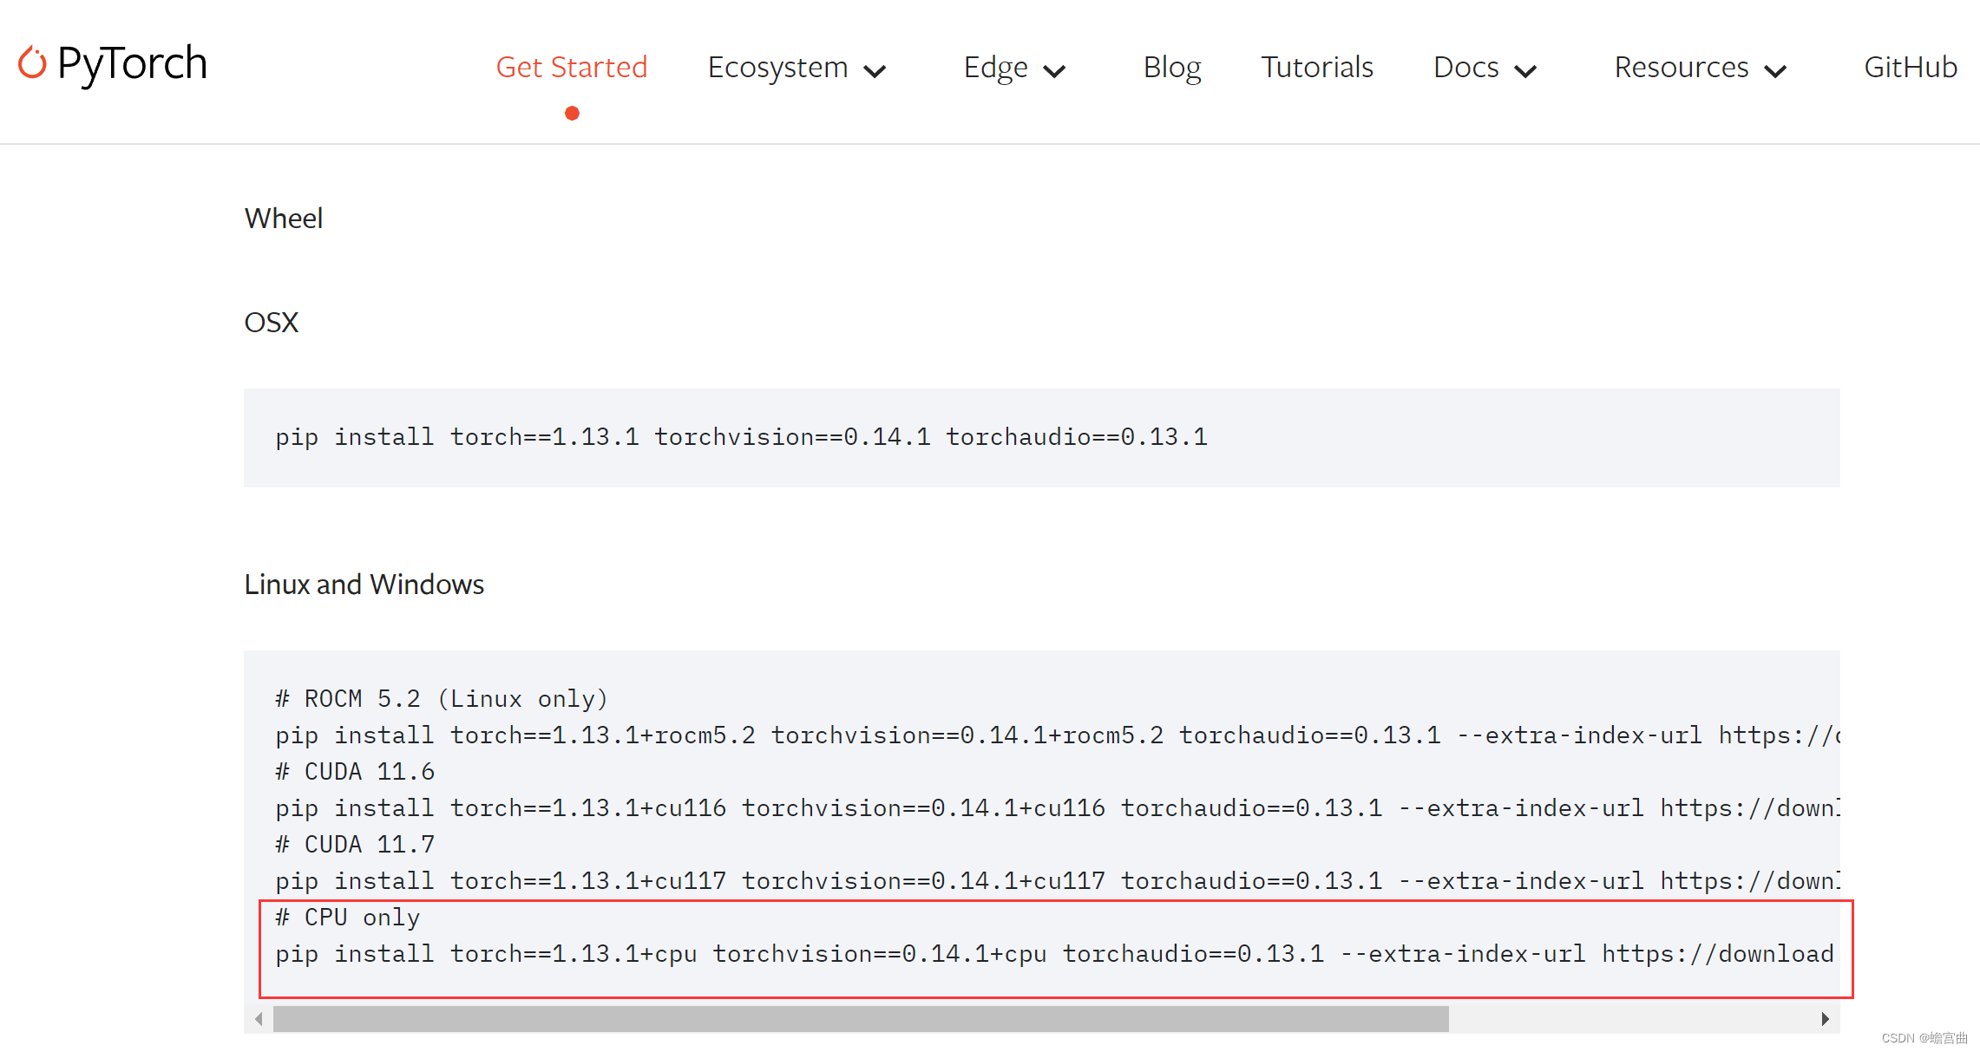Image resolution: width=1980 pixels, height=1052 pixels.
Task: Click the '# CUDA 11.7' comment line
Action: [x=355, y=845]
